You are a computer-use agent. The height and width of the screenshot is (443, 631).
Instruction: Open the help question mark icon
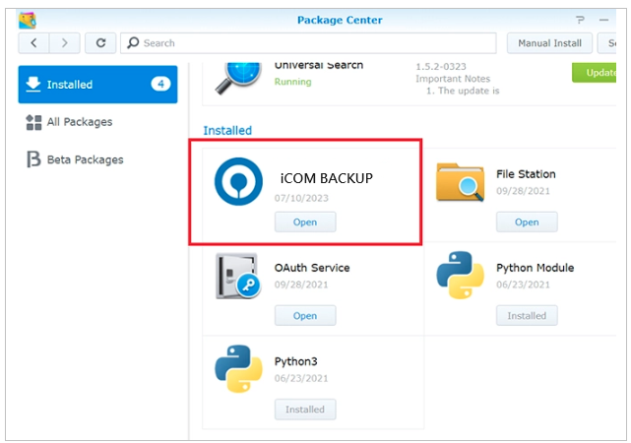coord(580,20)
